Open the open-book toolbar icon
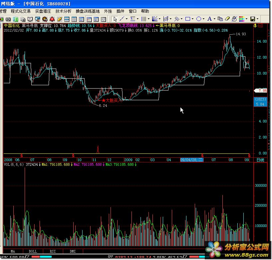 click(30, 19)
